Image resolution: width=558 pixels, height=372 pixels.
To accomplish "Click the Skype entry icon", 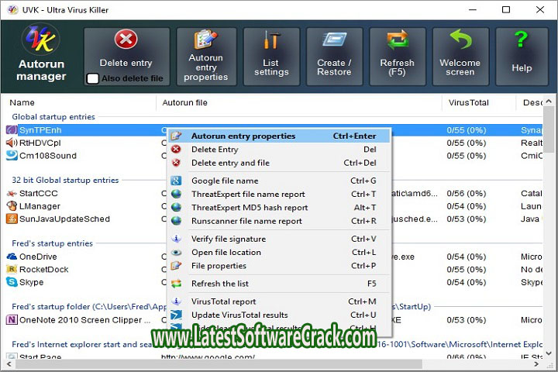I will (x=12, y=282).
